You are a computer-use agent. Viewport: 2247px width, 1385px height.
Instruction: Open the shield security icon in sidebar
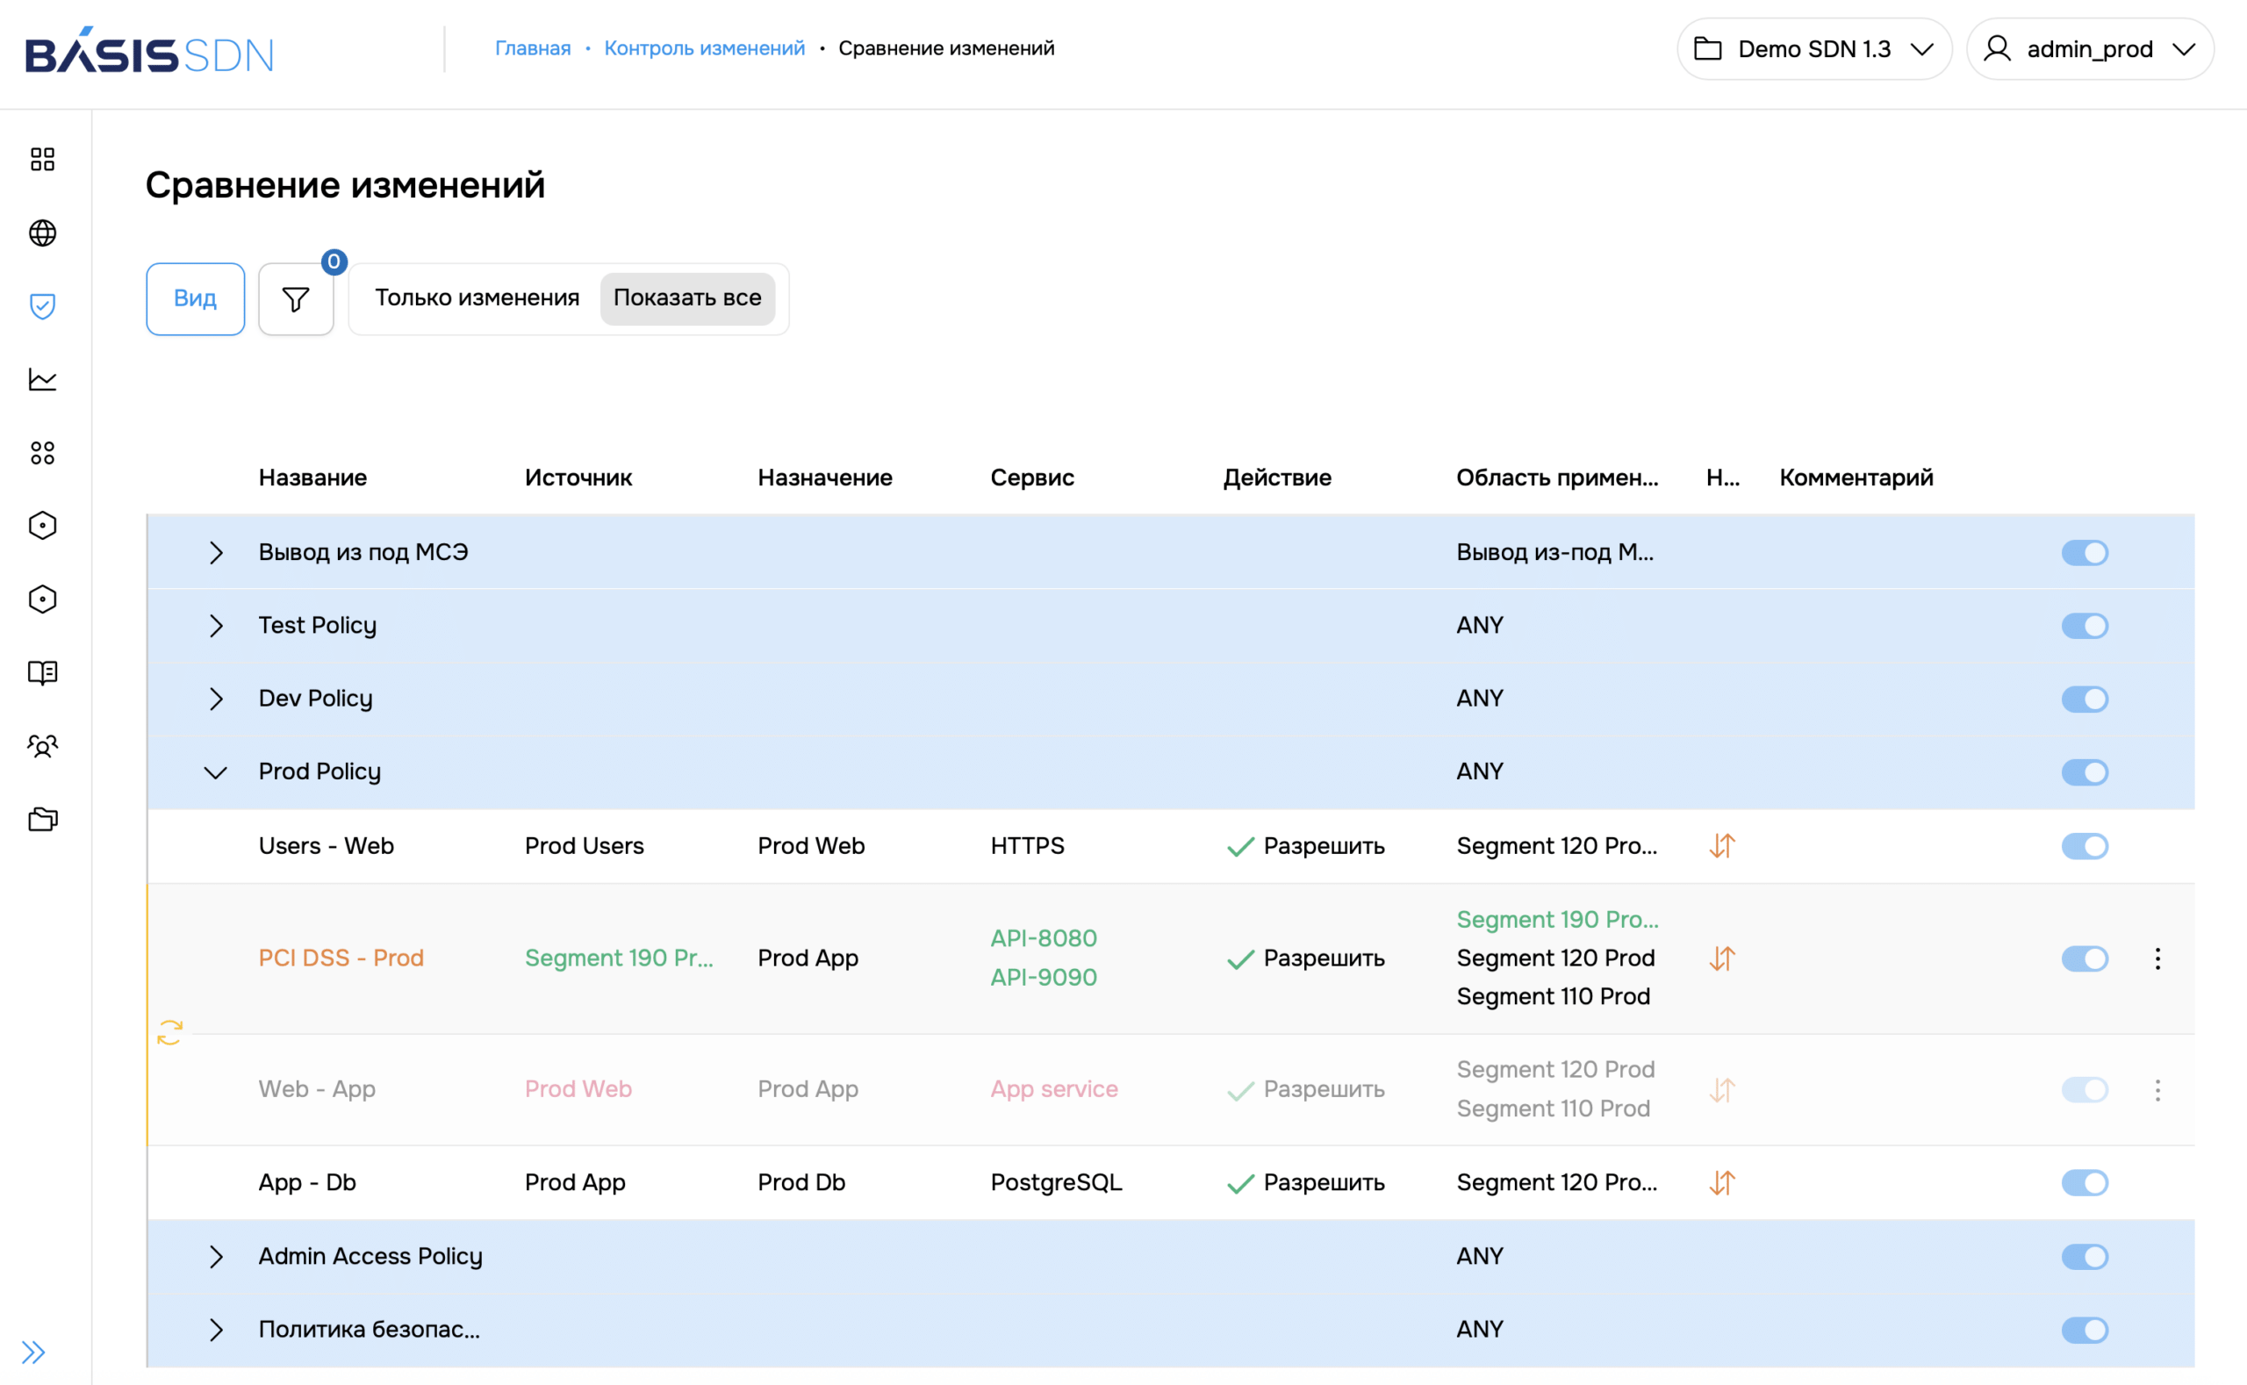coord(42,306)
